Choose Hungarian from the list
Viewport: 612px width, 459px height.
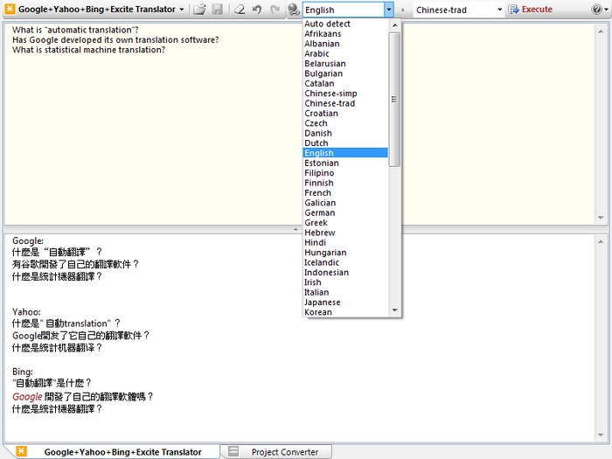(x=345, y=253)
